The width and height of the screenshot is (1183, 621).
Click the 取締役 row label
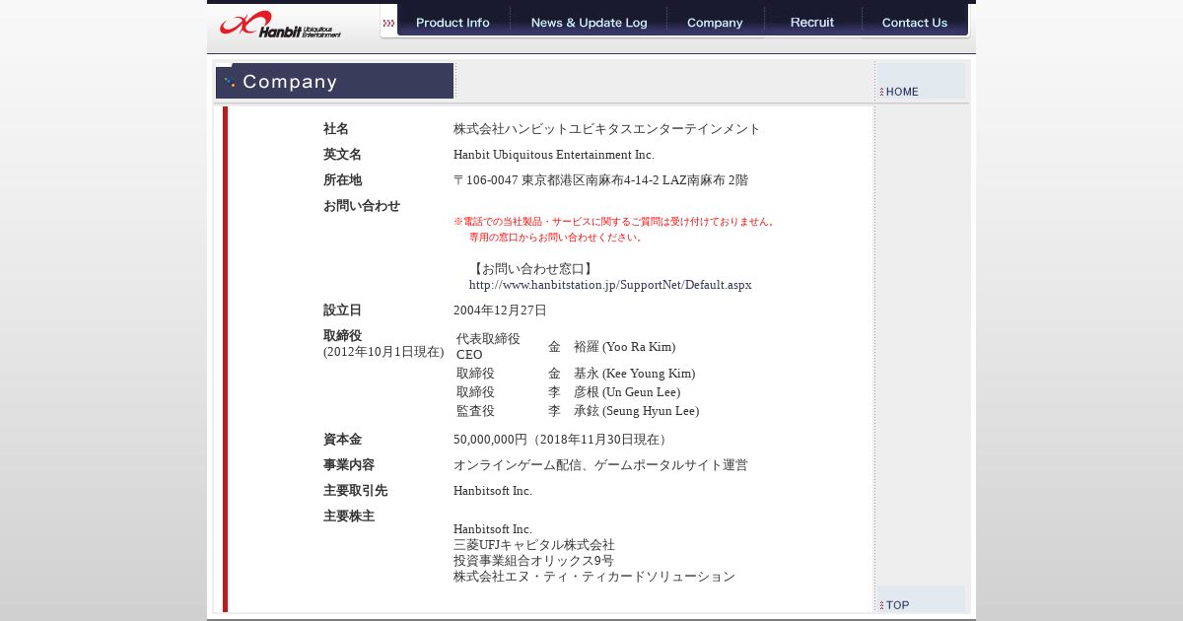(x=342, y=336)
